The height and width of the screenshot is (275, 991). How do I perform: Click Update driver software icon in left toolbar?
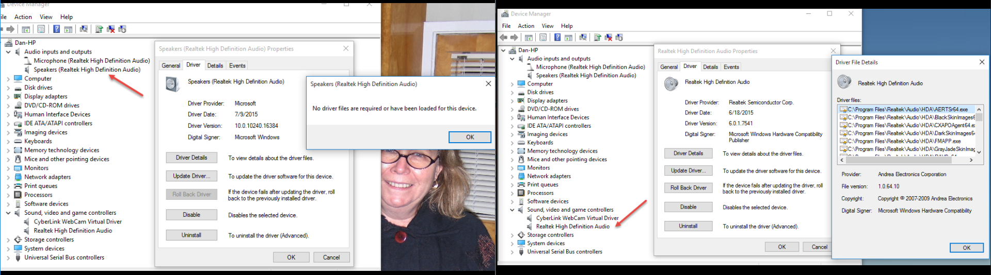[x=99, y=29]
